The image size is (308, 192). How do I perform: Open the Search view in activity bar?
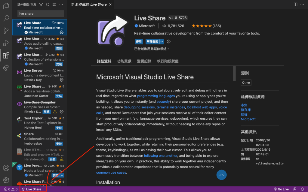pos(6,18)
